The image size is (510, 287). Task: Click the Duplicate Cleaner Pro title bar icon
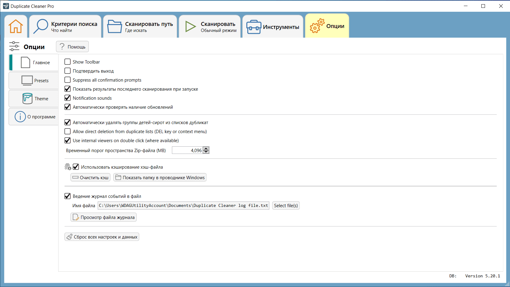pyautogui.click(x=6, y=6)
